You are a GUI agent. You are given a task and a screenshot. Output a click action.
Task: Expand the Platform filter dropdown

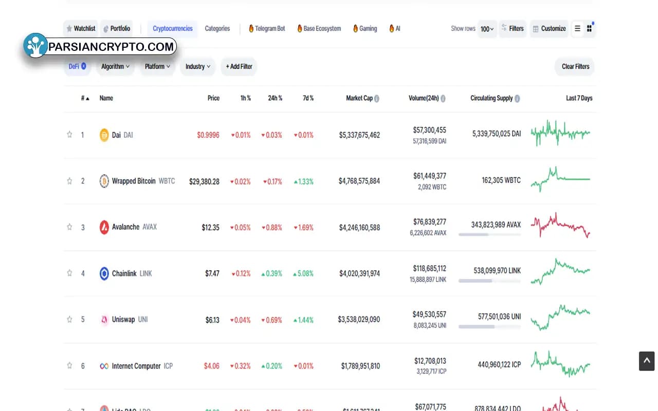coord(157,66)
